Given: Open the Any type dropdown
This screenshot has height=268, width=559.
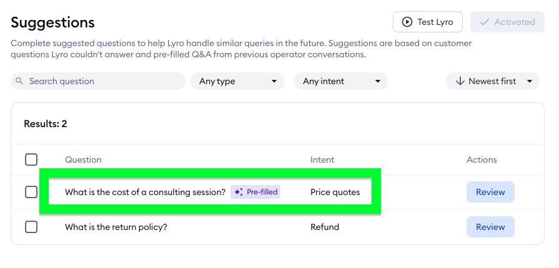Looking at the screenshot, I should click(x=237, y=81).
